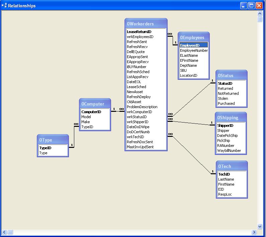This screenshot has width=266, height=237.
Task: Select NewAsset field
Action: click(x=146, y=92)
